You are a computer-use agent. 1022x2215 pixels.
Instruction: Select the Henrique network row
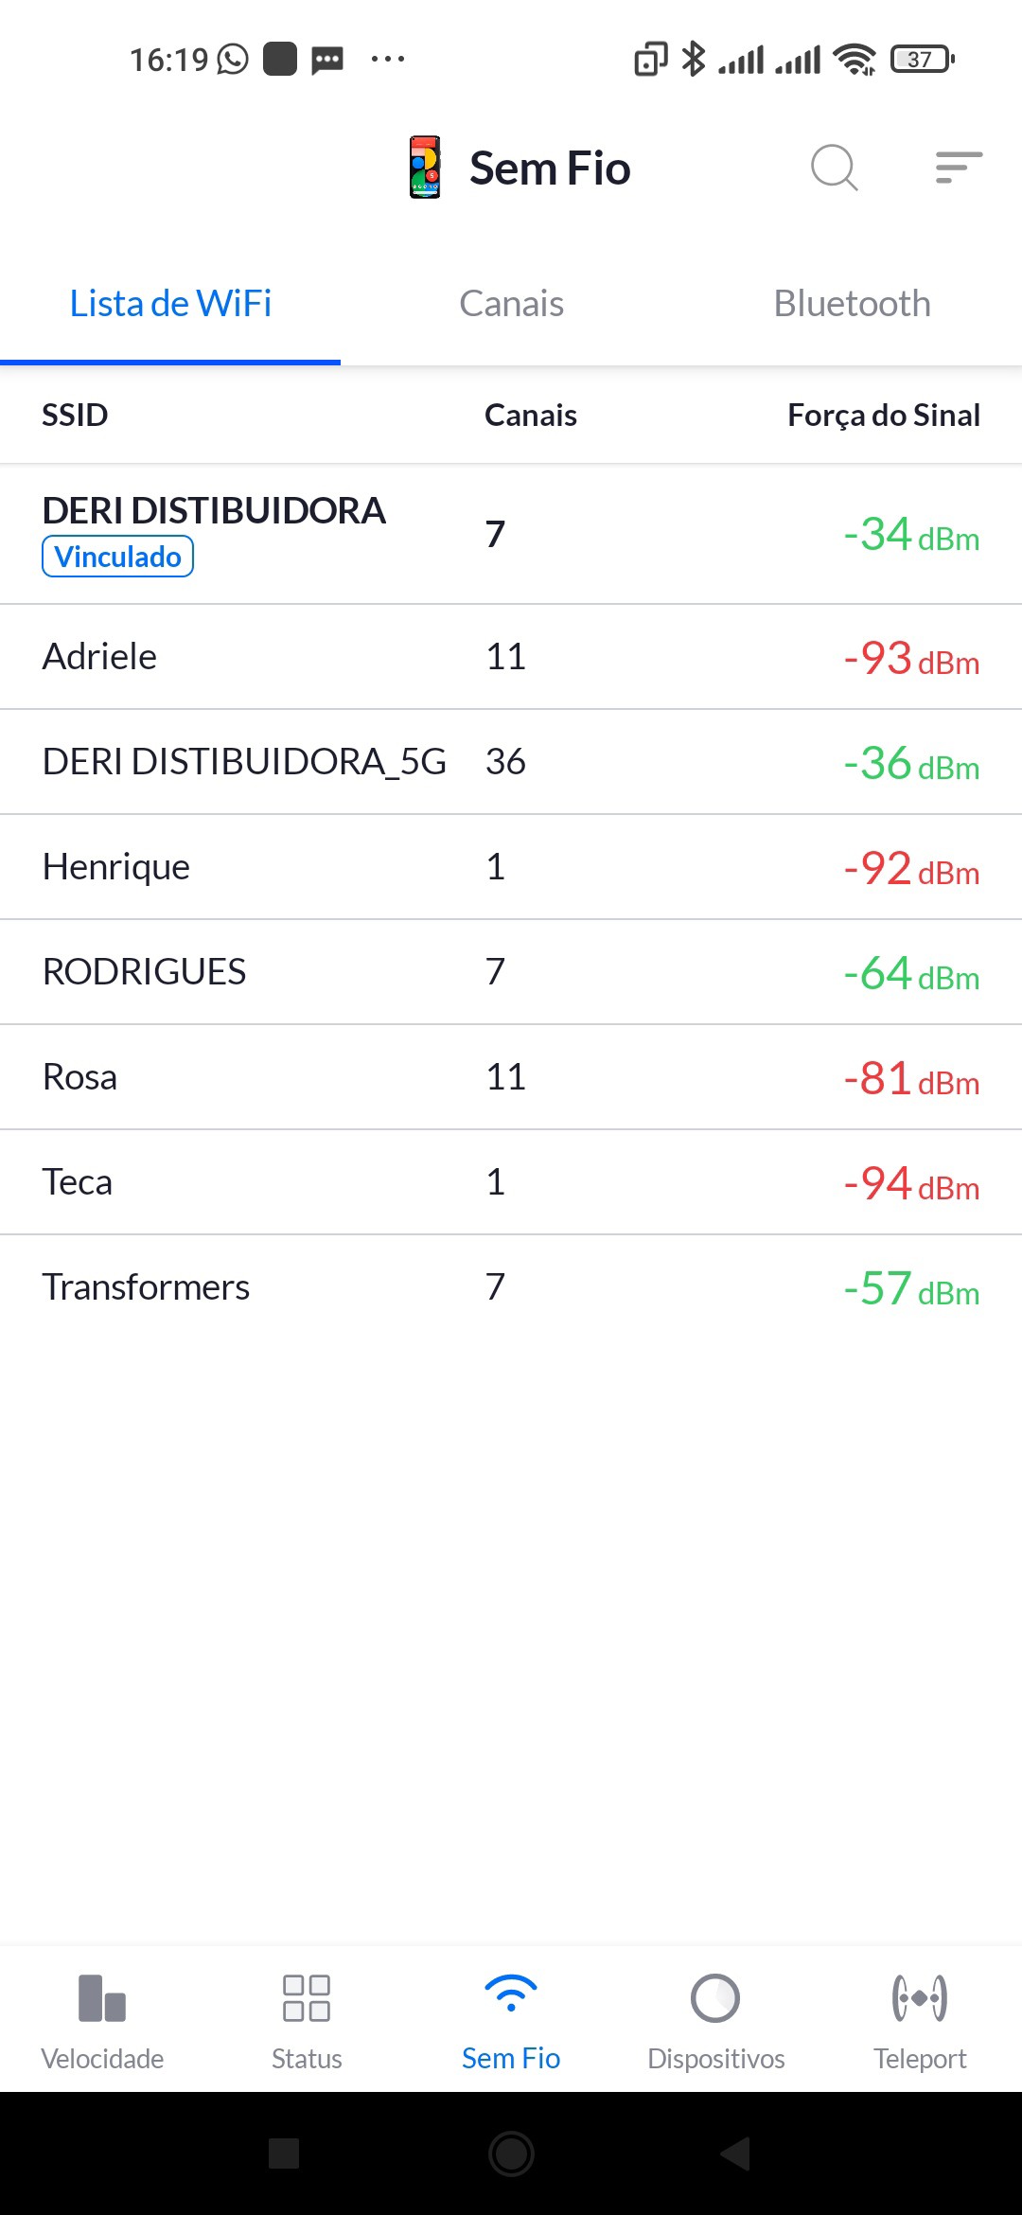(511, 867)
